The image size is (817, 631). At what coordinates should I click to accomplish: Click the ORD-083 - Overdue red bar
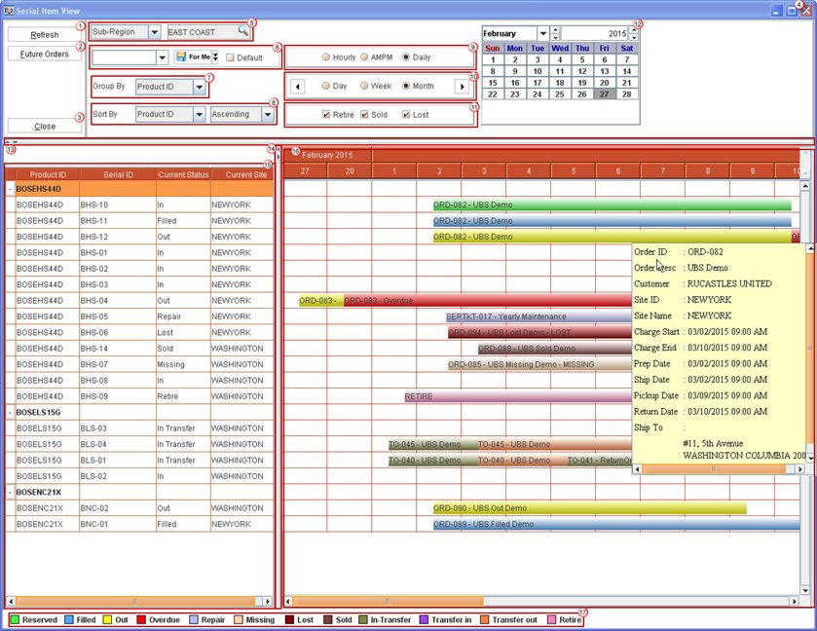tap(487, 301)
